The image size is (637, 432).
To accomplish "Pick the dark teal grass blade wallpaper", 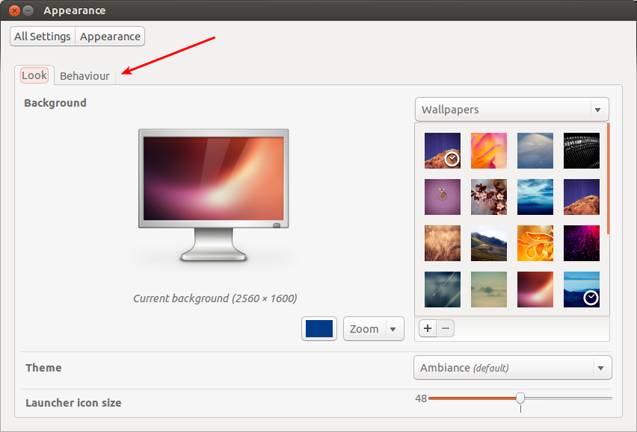I will (443, 289).
